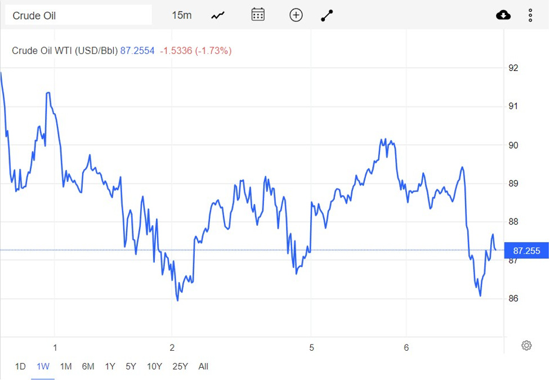The image size is (550, 380).
Task: Open the calendar date range picker
Action: [258, 15]
